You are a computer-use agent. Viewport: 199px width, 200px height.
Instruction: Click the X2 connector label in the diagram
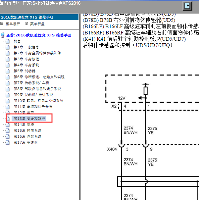click(114, 106)
